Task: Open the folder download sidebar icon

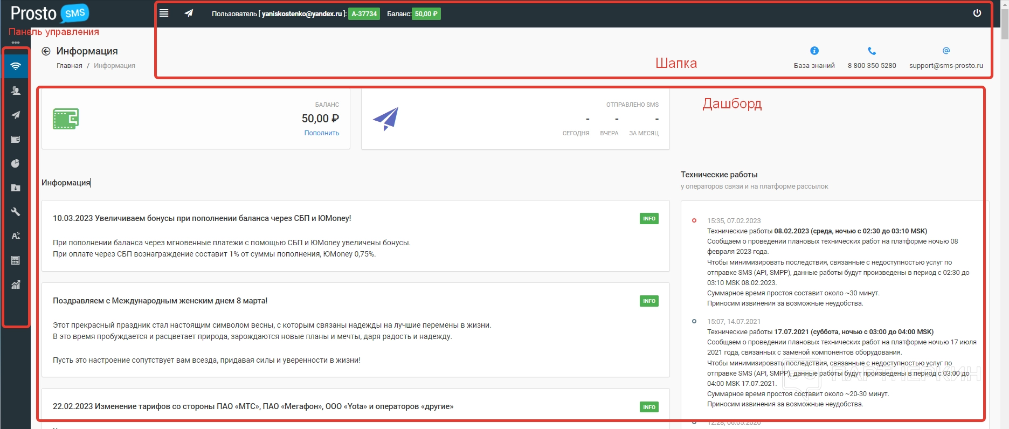Action: [x=16, y=188]
